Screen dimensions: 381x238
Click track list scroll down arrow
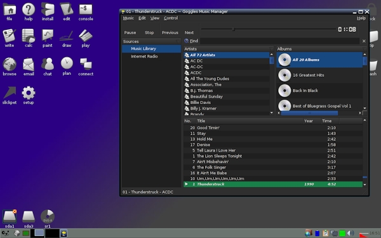tap(364, 185)
